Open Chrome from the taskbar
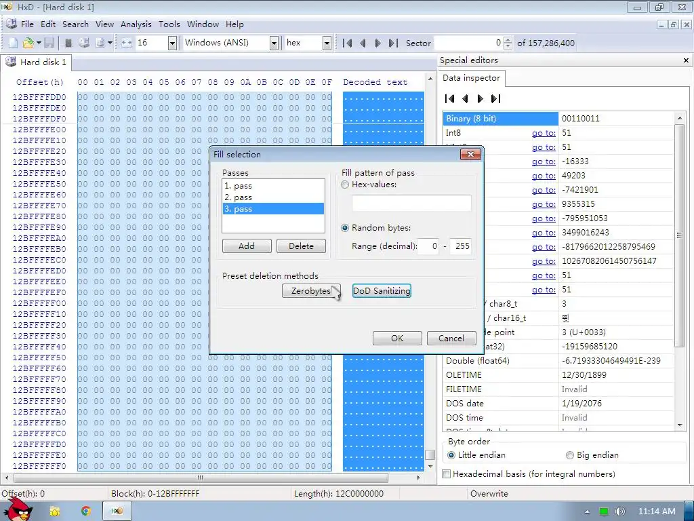694x521 pixels. [86, 511]
